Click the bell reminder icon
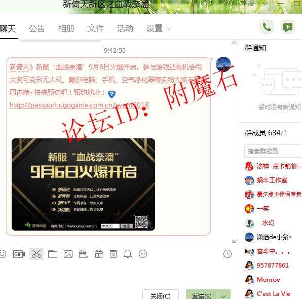Viewport: 302px width, 299px height. pyautogui.click(x=128, y=254)
